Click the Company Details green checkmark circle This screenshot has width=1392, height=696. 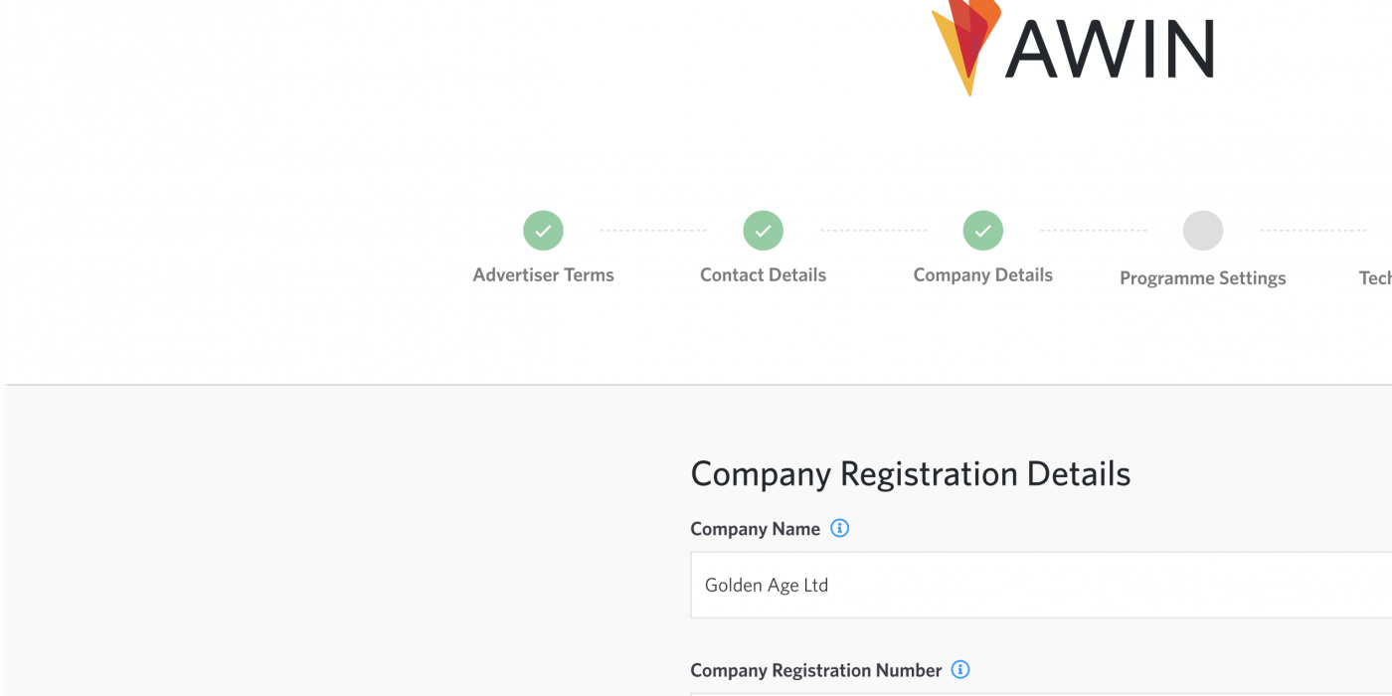coord(982,231)
